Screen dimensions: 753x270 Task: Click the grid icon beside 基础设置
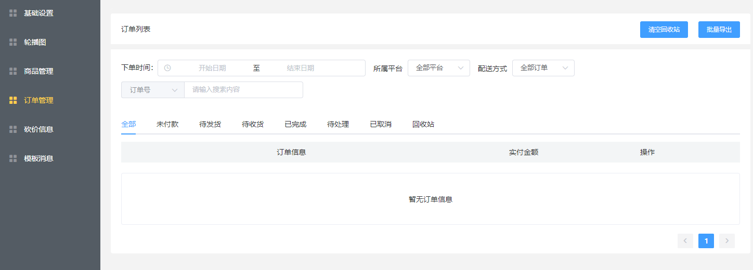pyautogui.click(x=13, y=13)
